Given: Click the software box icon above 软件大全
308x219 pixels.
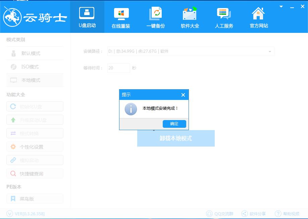Looking at the screenshot, I should (x=190, y=13).
